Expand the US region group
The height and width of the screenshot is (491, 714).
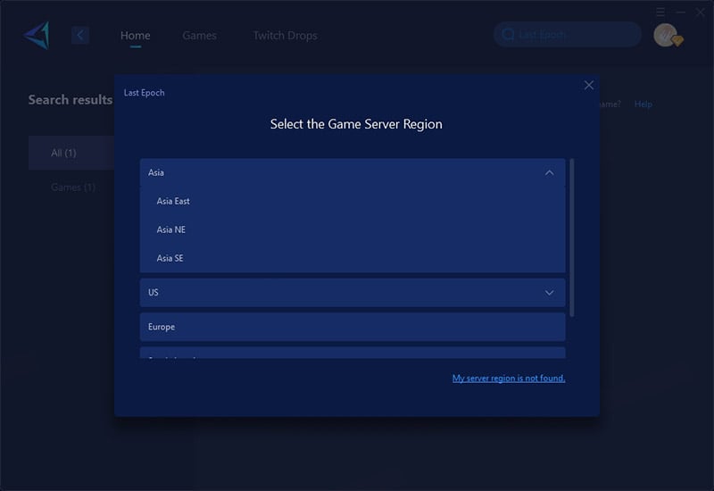pos(549,293)
